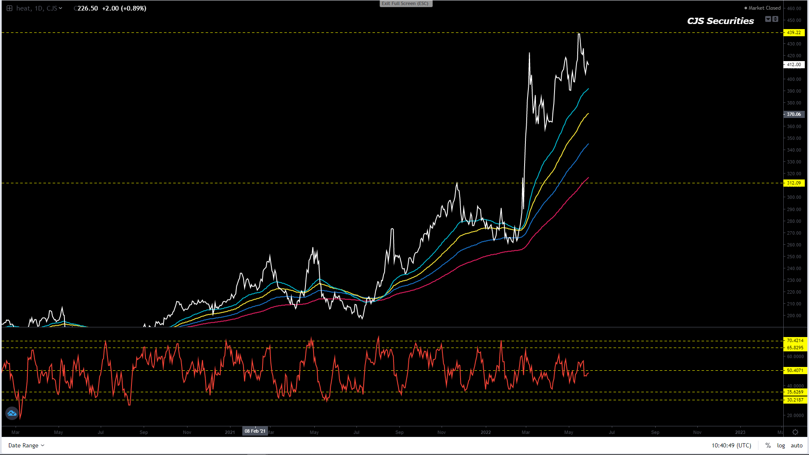Click the pane maximize arrows icon
809x455 pixels.
tap(775, 19)
